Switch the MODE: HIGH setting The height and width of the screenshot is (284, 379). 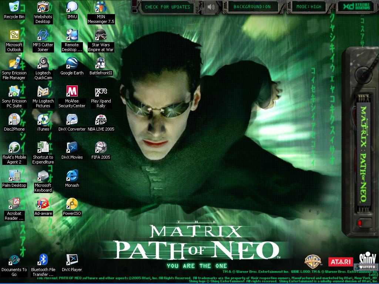click(309, 7)
